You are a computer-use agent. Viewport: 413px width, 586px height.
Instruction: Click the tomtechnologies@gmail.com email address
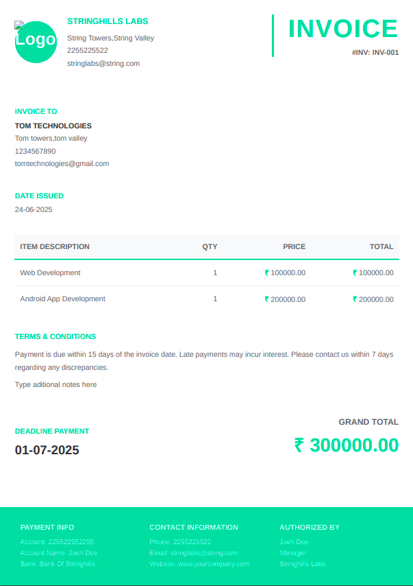(x=62, y=164)
